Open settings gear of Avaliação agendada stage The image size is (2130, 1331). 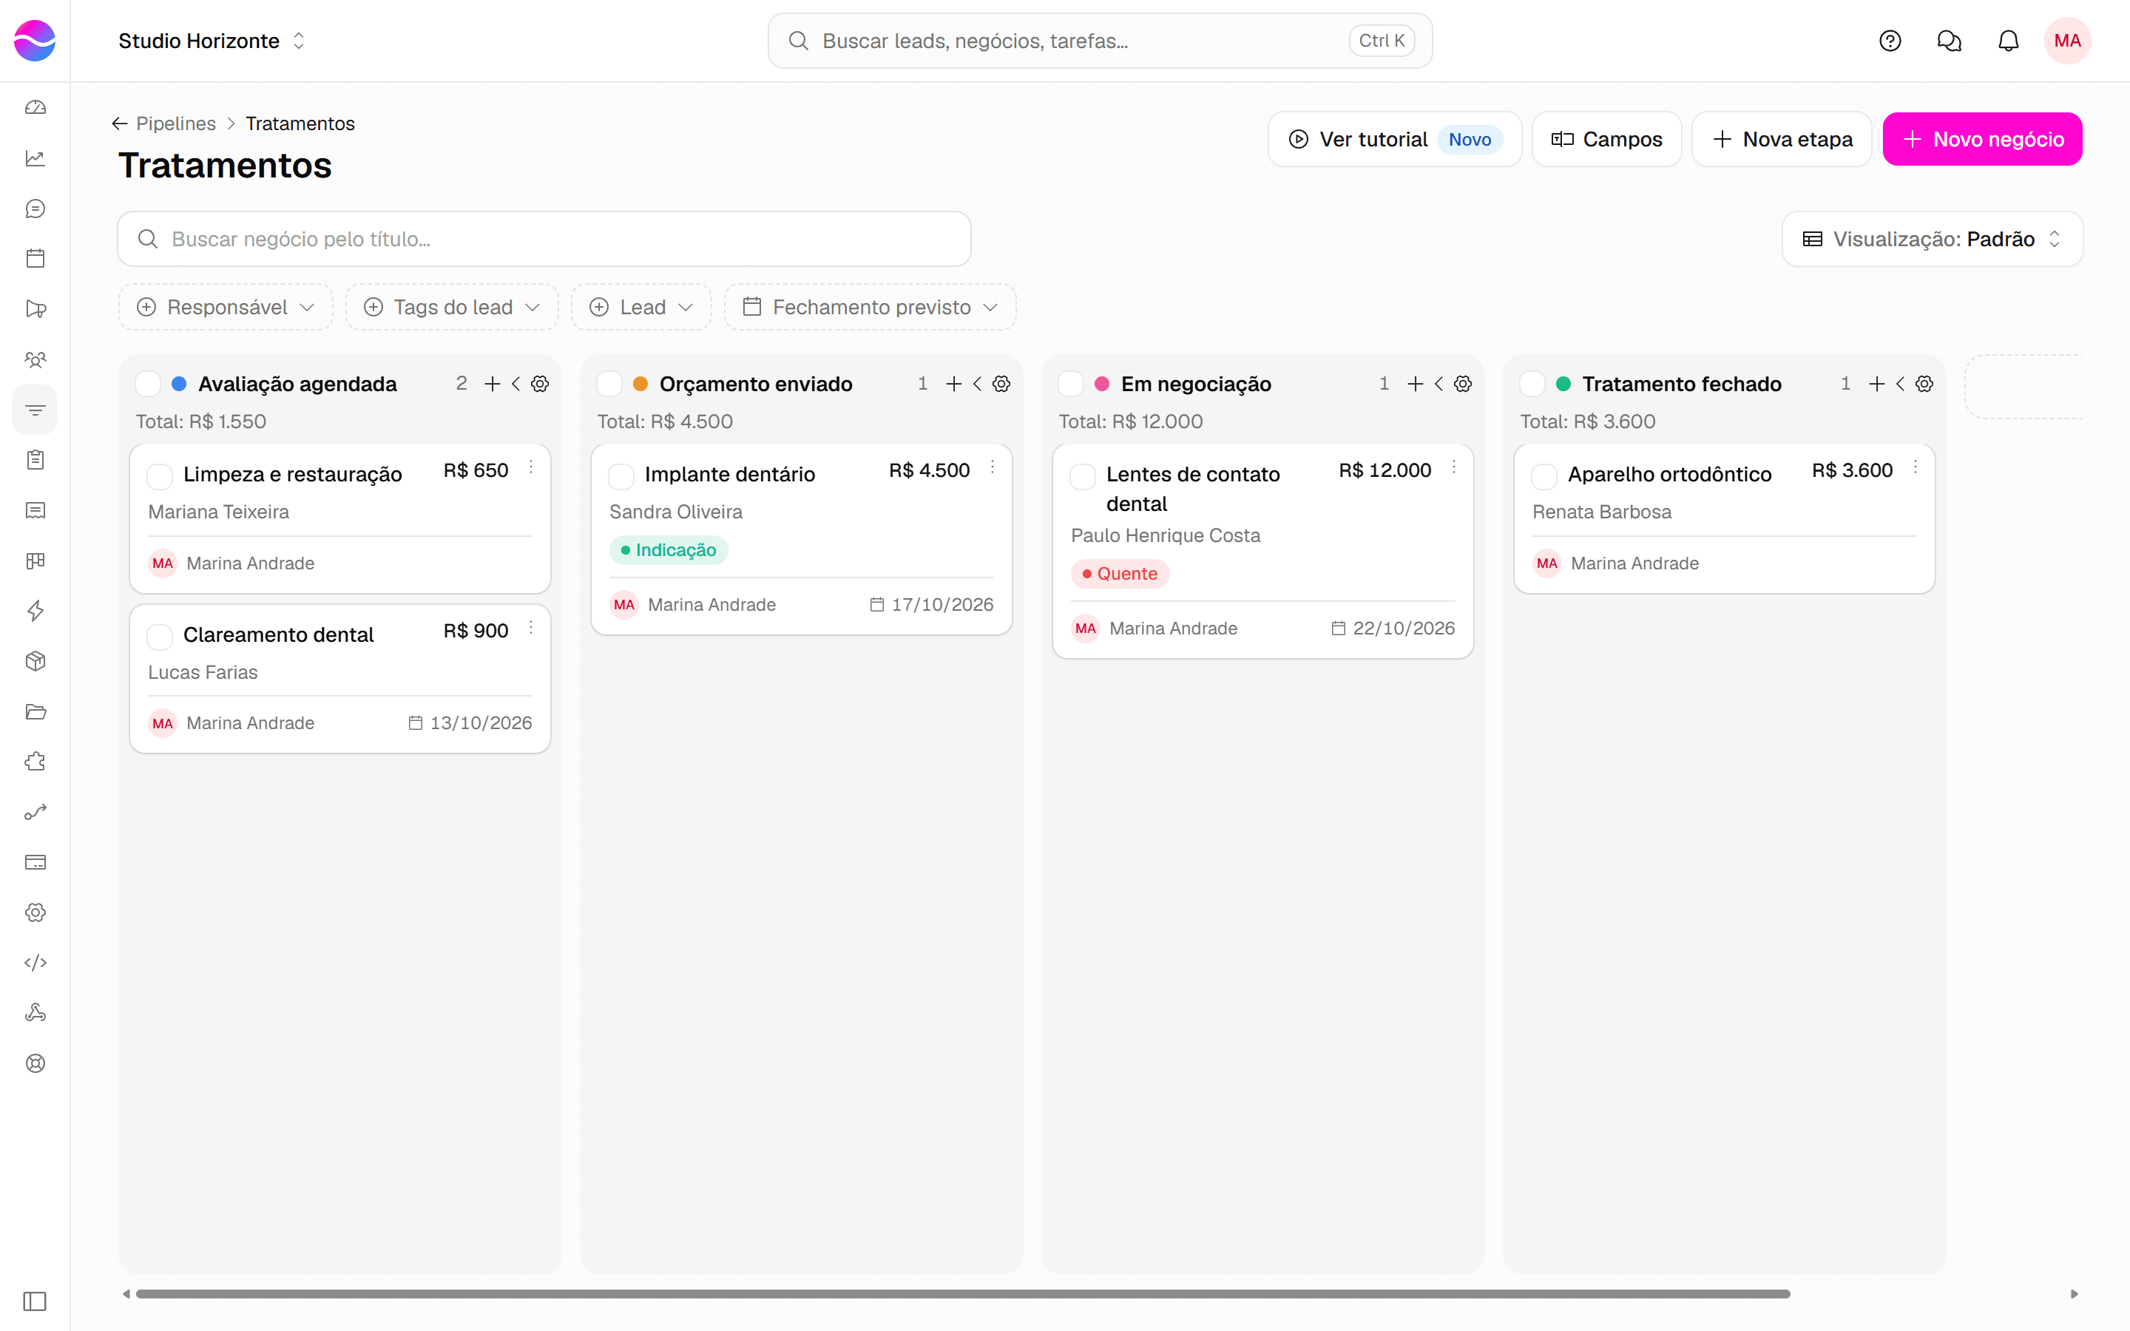coord(541,384)
